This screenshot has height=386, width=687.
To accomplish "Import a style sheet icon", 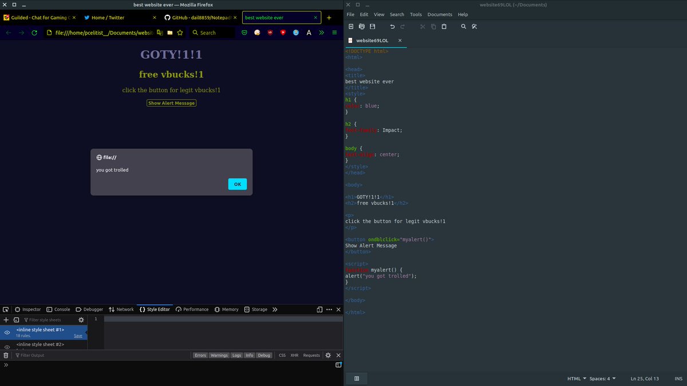I will (16, 320).
